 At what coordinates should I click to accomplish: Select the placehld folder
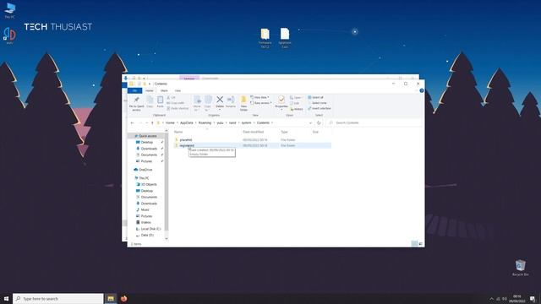pos(186,140)
